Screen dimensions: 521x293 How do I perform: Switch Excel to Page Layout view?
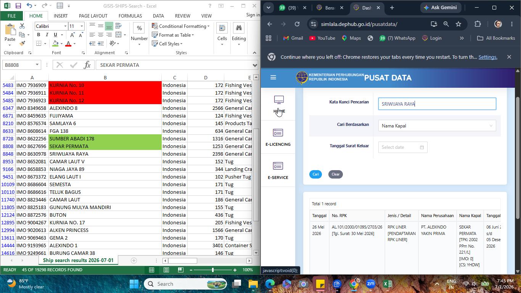(x=166, y=270)
